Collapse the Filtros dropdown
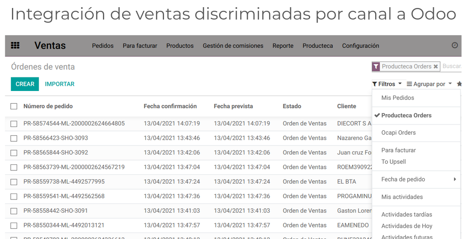Viewport: 465px width, 239px height. pyautogui.click(x=387, y=84)
